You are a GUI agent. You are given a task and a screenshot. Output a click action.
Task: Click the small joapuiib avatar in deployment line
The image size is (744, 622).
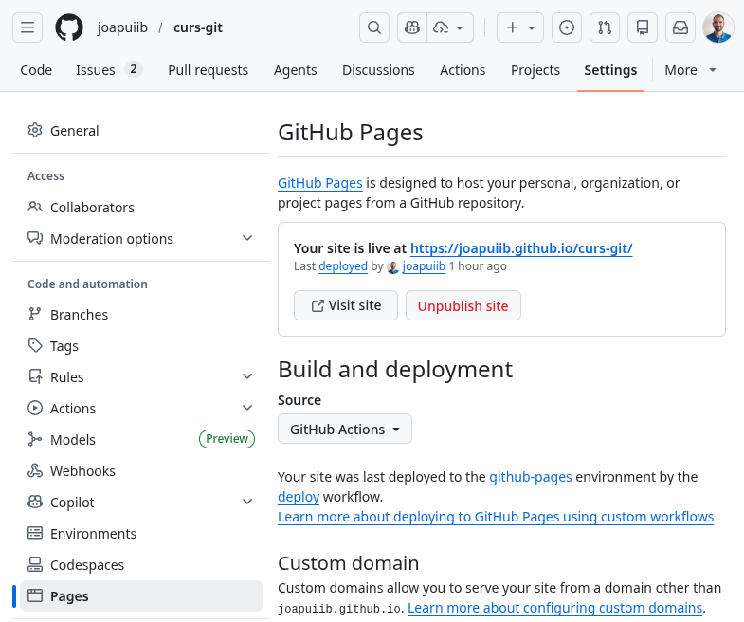[393, 266]
